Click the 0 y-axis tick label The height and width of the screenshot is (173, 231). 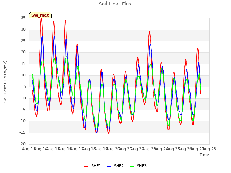[x=25, y=98]
